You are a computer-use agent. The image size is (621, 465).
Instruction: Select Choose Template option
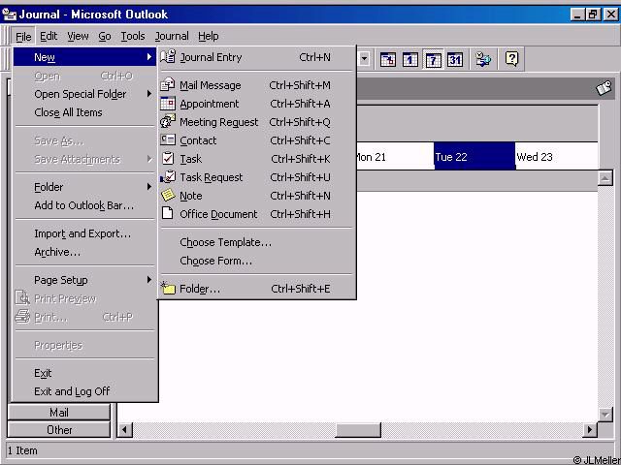point(256,242)
